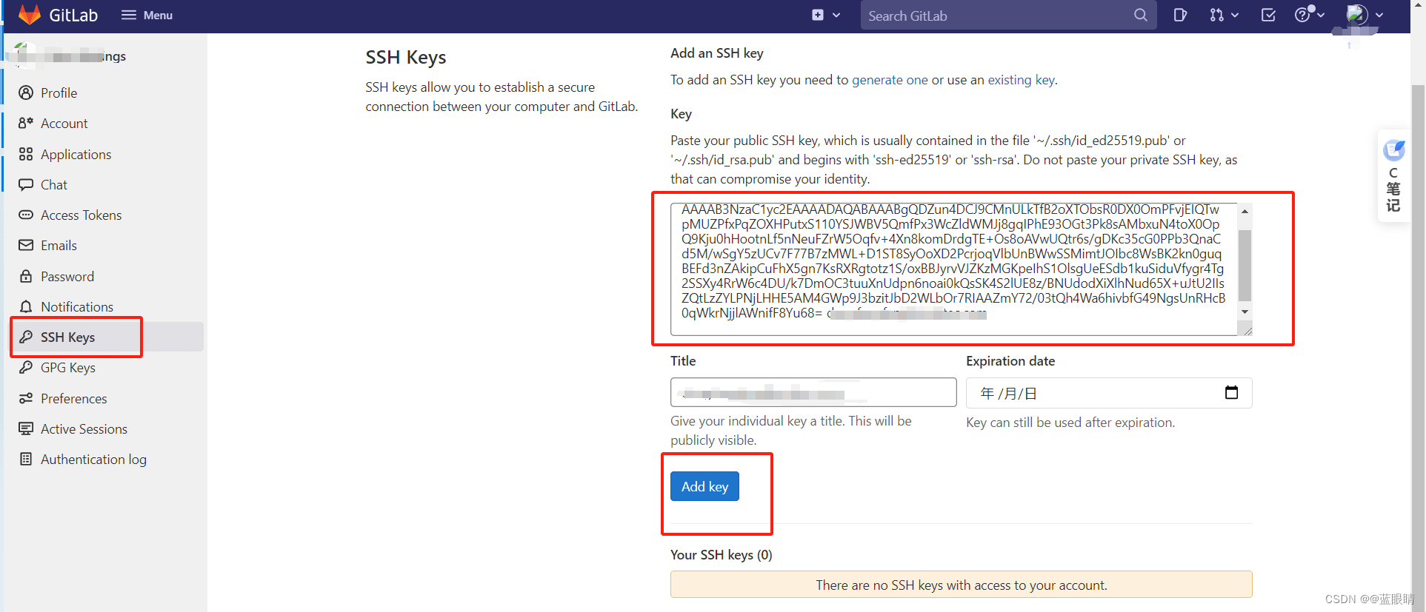
Task: Open the issues icon in top bar
Action: [1180, 15]
